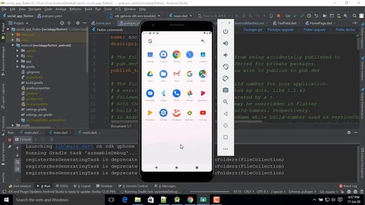
Task: Open the Maps app on the emulator
Action: (203, 74)
